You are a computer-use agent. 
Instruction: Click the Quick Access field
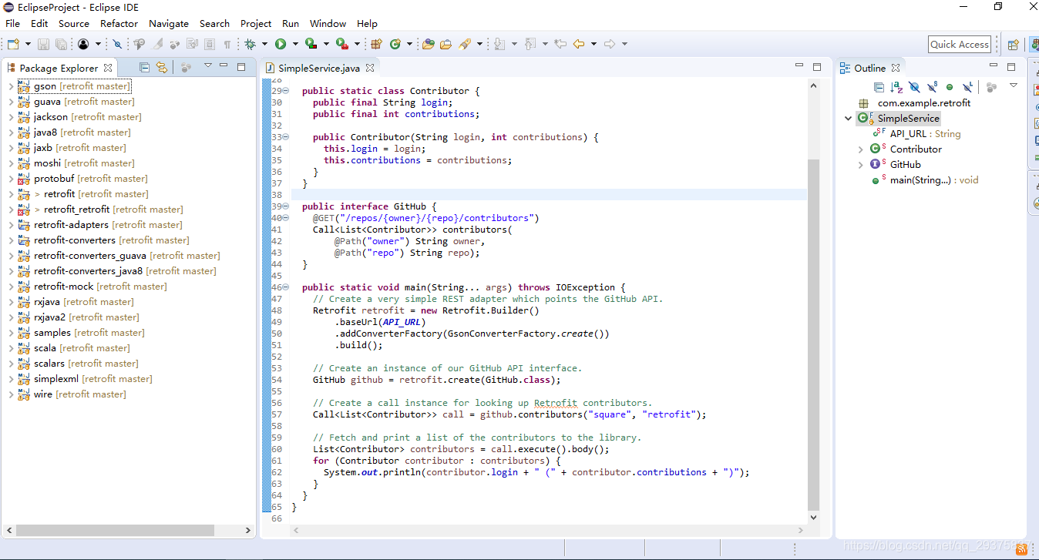point(960,44)
